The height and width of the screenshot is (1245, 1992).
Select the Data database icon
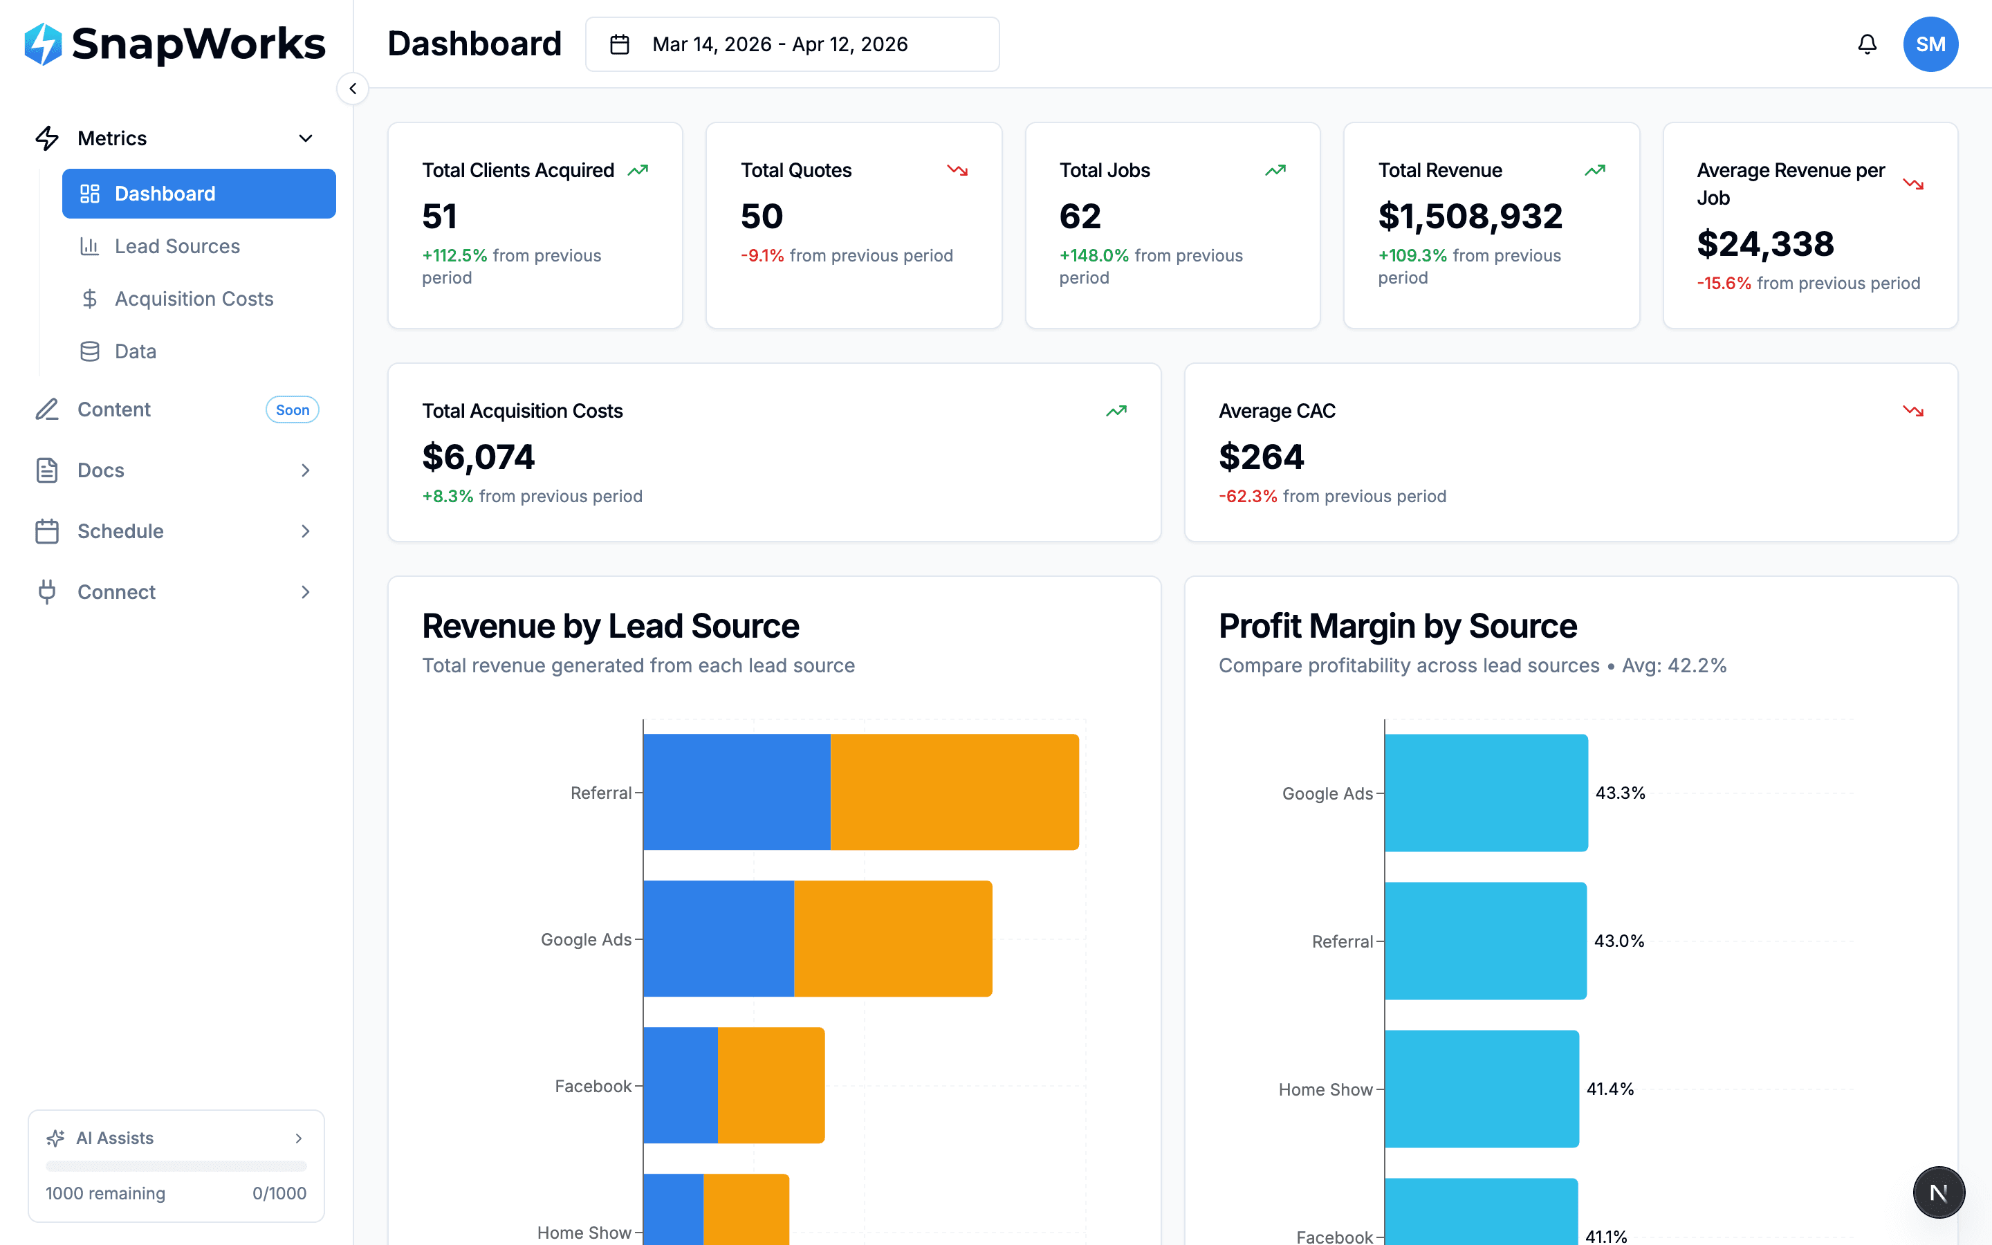pos(91,351)
